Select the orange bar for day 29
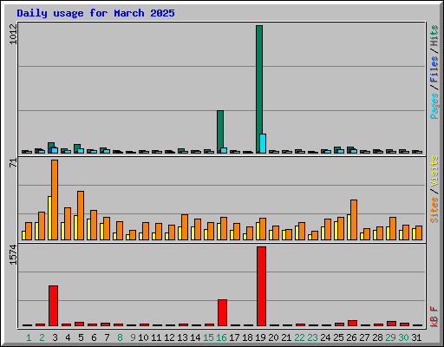The height and width of the screenshot is (347, 444). coord(393,228)
